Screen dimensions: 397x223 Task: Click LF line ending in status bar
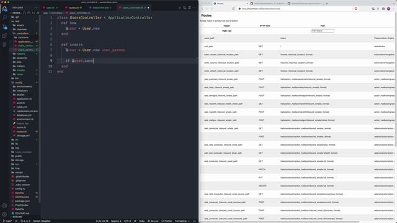pyautogui.click(x=135, y=221)
